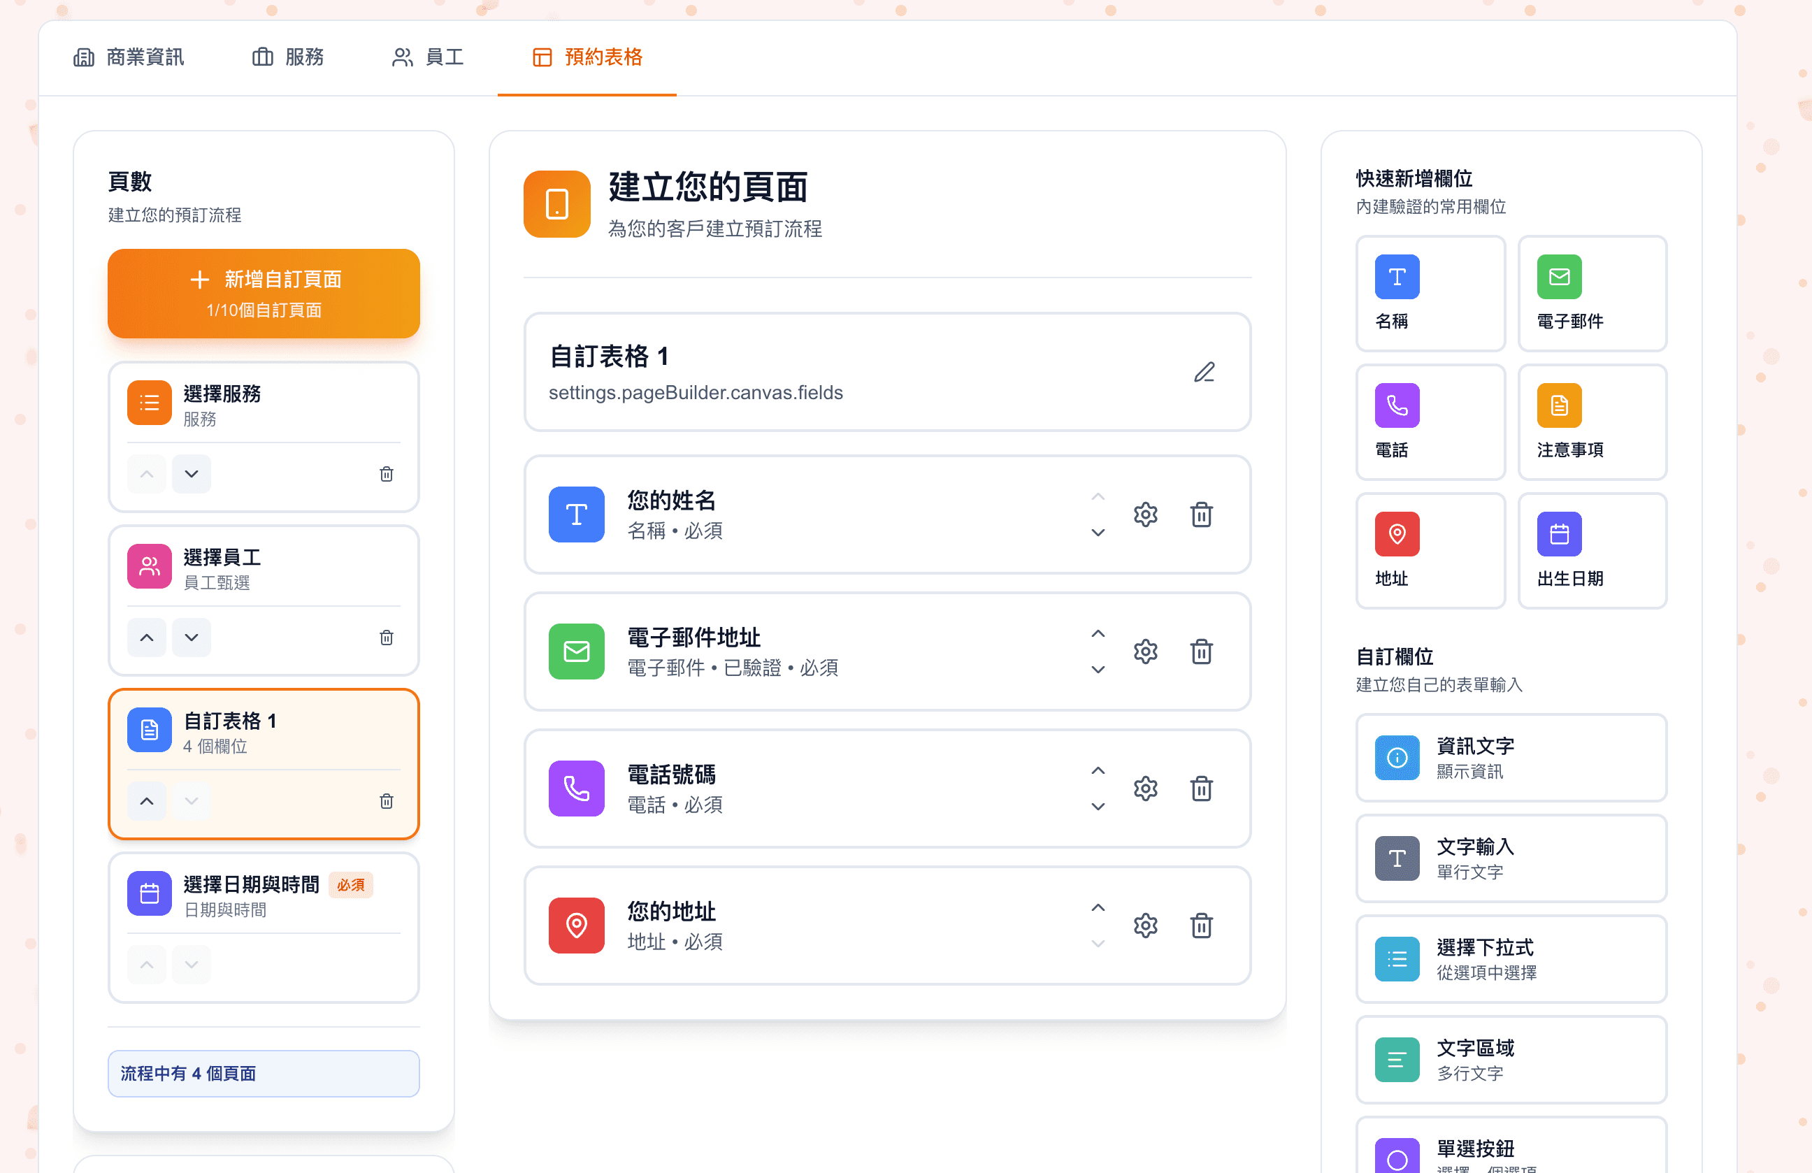Viewport: 1812px width, 1173px height.
Task: Click the 新增自訂頁面 button
Action: [264, 293]
